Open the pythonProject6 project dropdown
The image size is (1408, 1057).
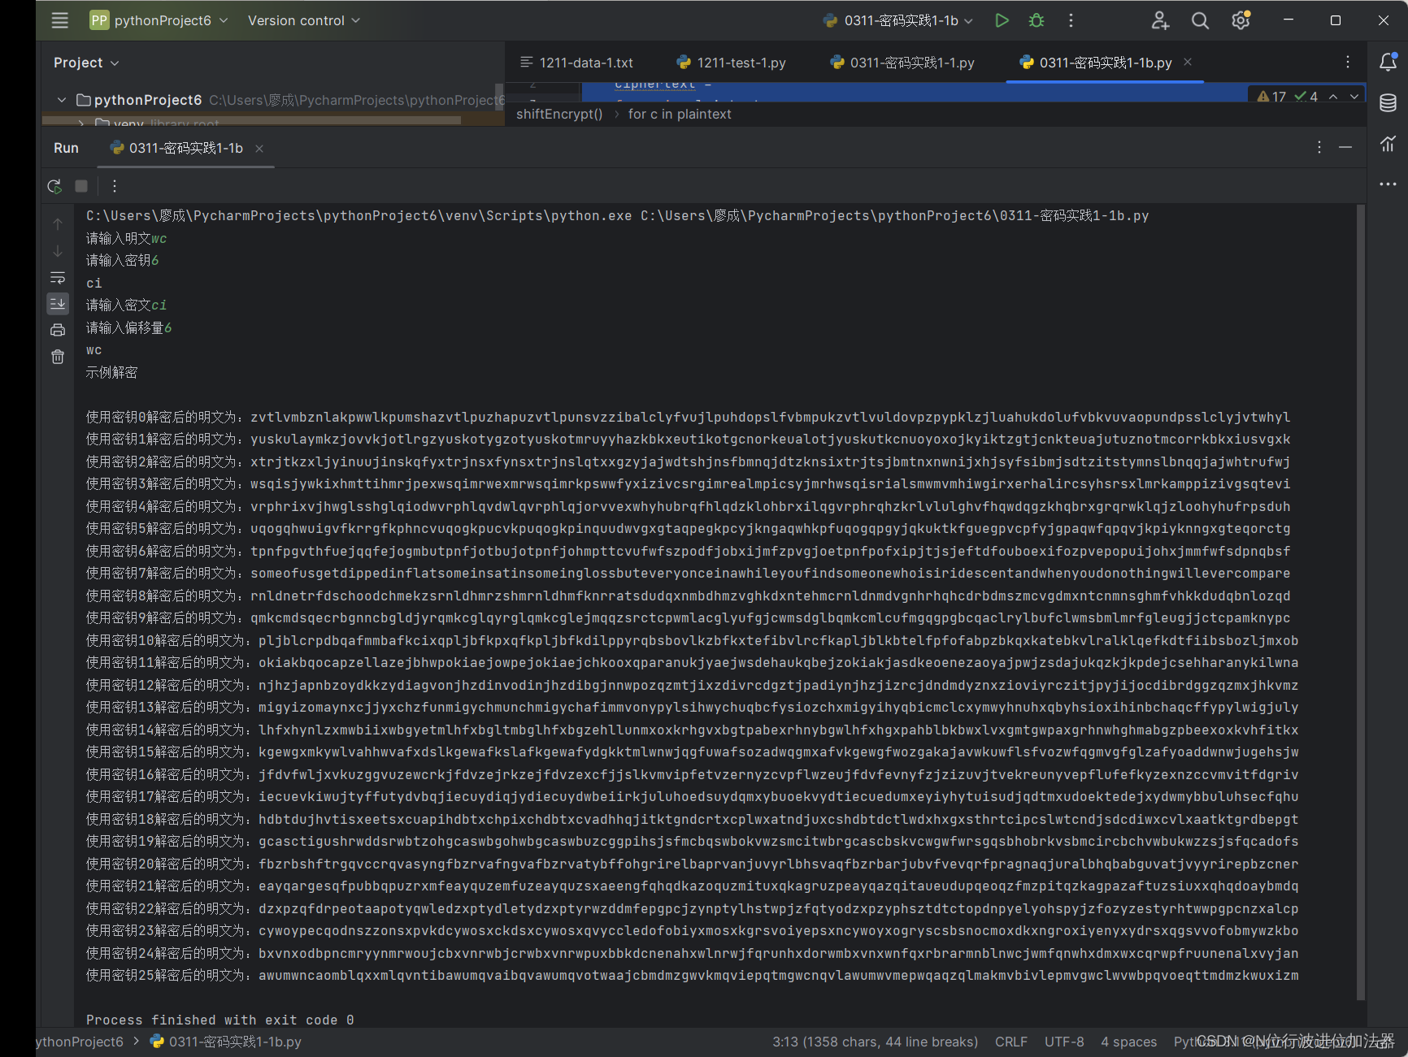pyautogui.click(x=159, y=20)
